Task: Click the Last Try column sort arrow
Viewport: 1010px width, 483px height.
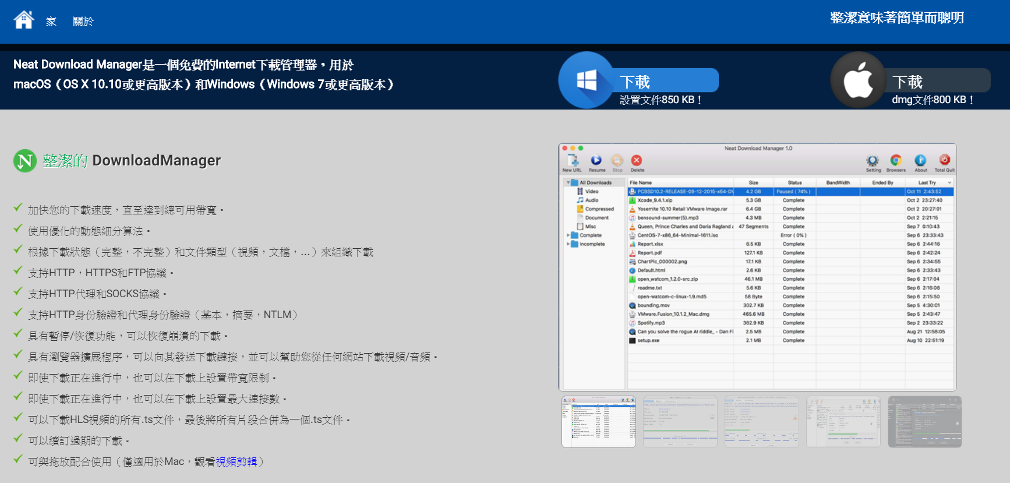Action: point(949,183)
